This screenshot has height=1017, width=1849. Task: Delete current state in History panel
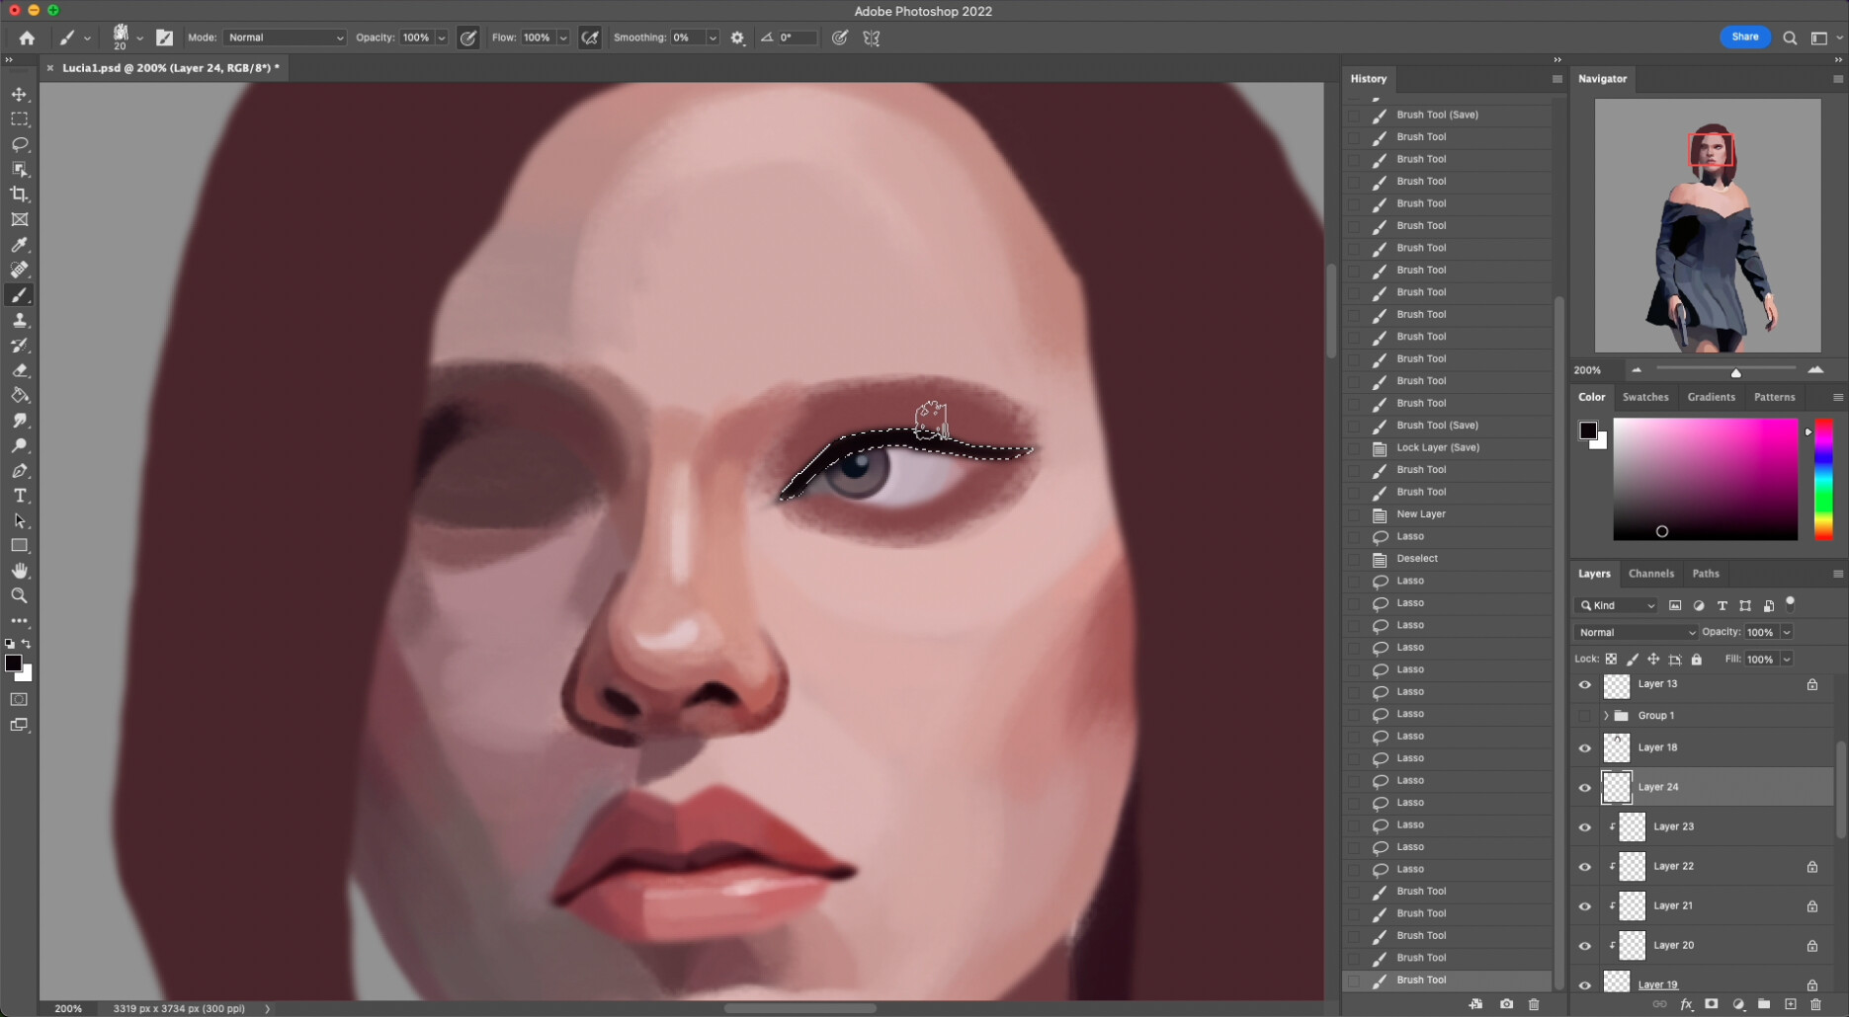click(1534, 1004)
